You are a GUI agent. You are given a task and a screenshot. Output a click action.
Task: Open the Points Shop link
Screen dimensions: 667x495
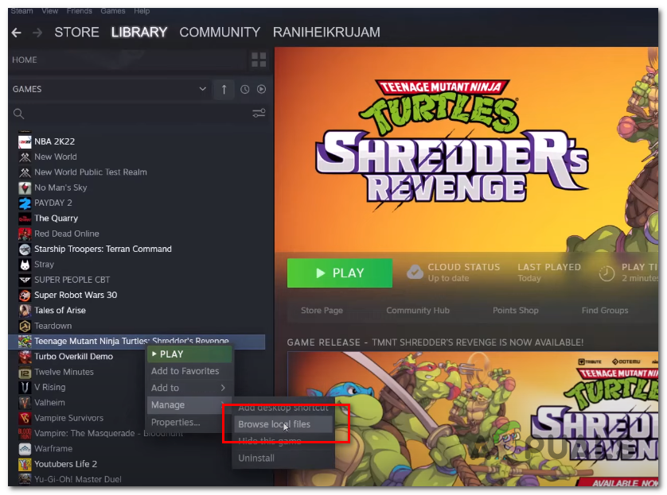(516, 311)
